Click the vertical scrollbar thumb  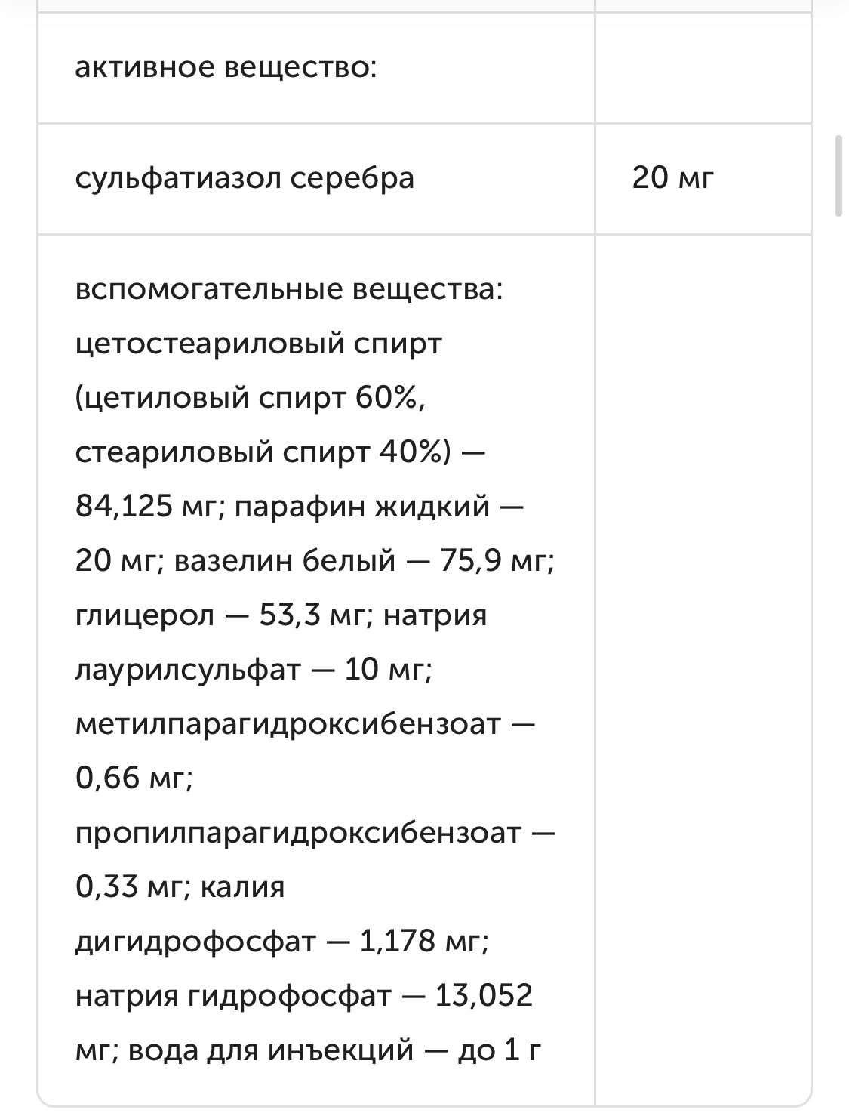838,177
